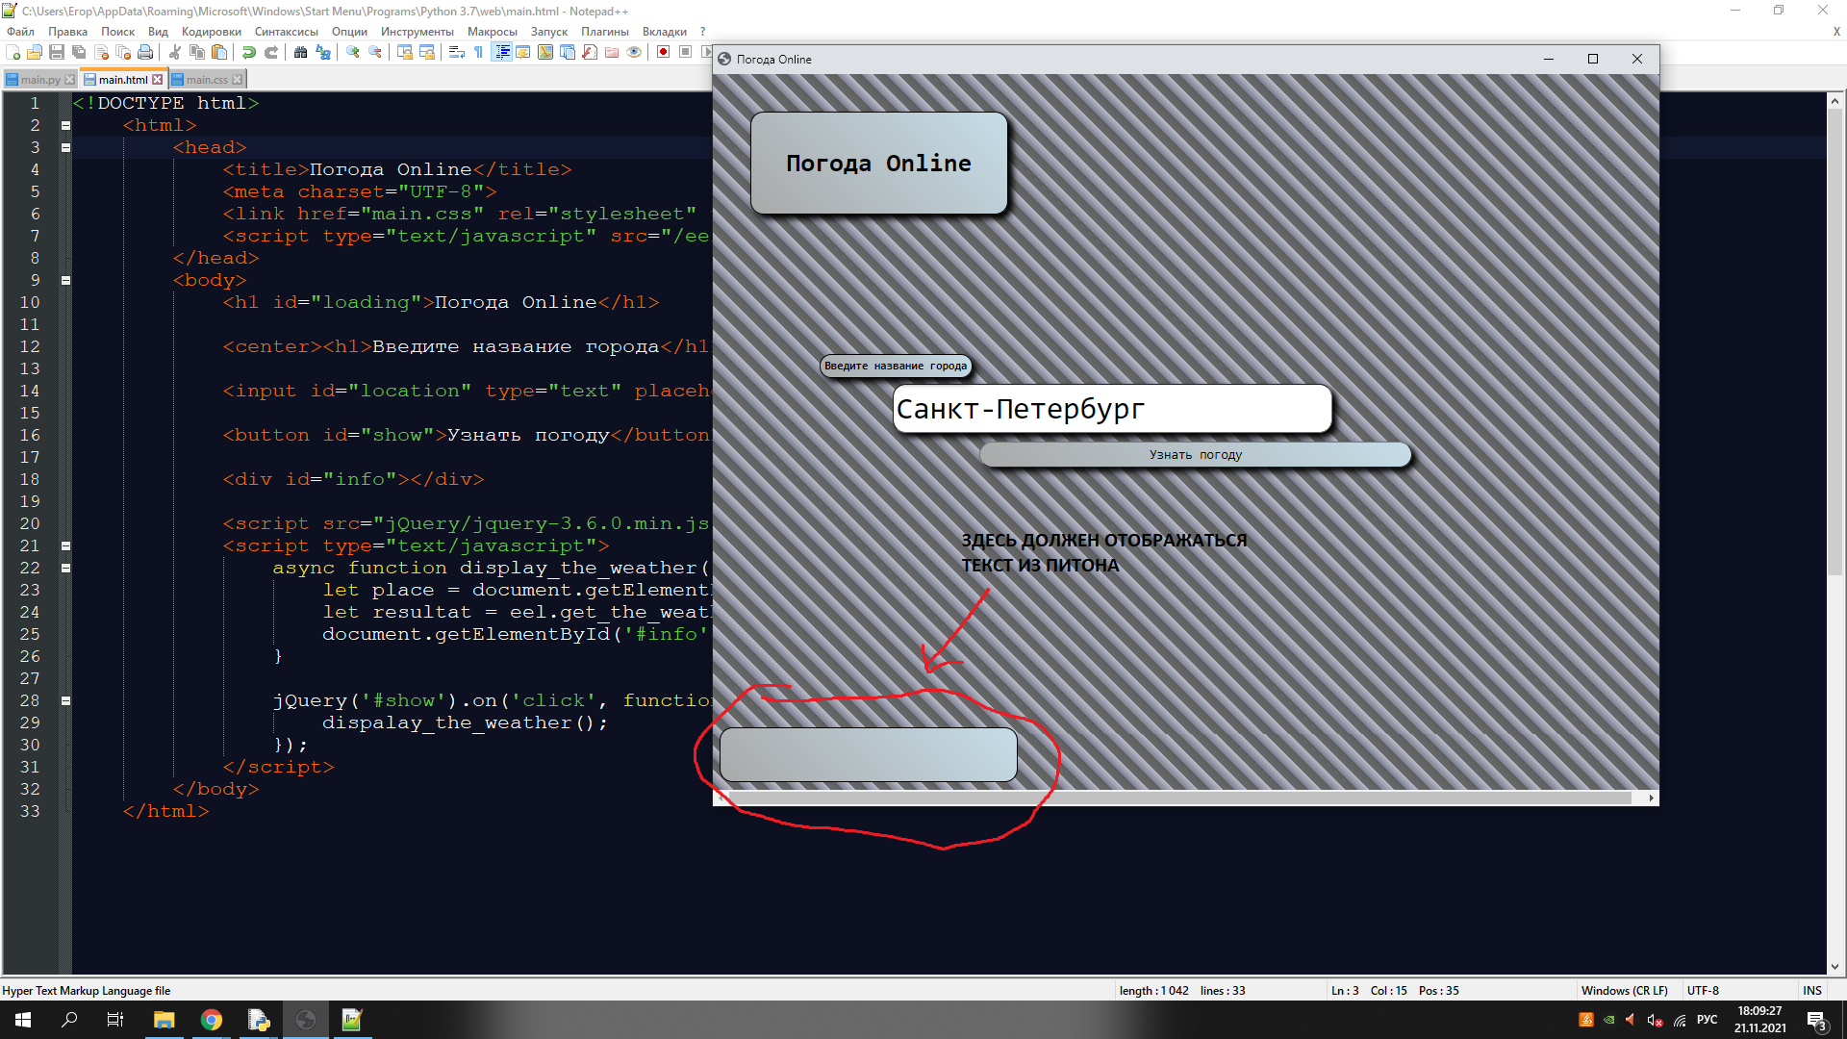The width and height of the screenshot is (1847, 1039).
Task: Toggle Word Wrap toolbar icon
Action: [x=457, y=52]
